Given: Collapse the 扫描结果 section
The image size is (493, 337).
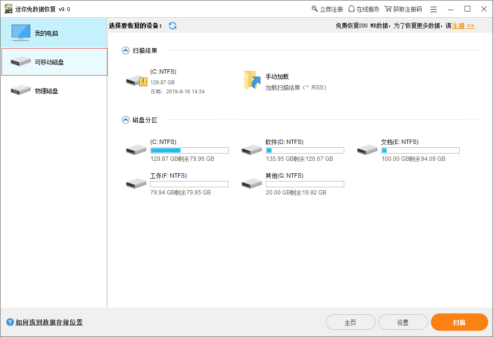Looking at the screenshot, I should 126,51.
